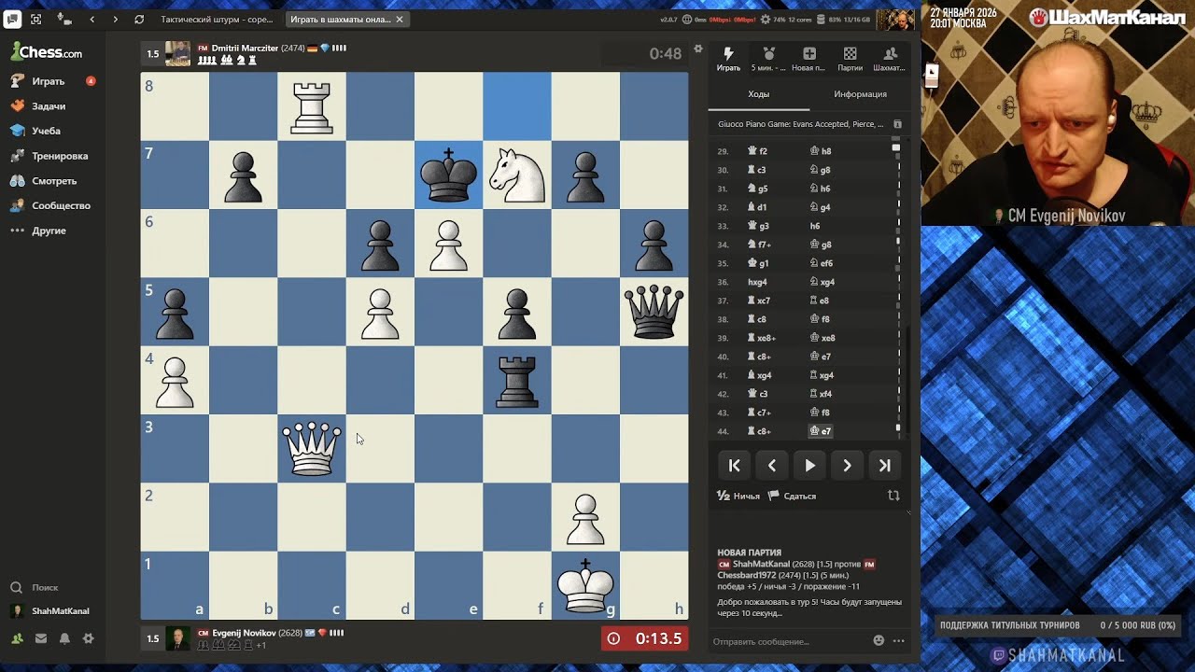The image size is (1195, 672).
Task: Offer a draw with Ничья
Action: click(x=738, y=497)
